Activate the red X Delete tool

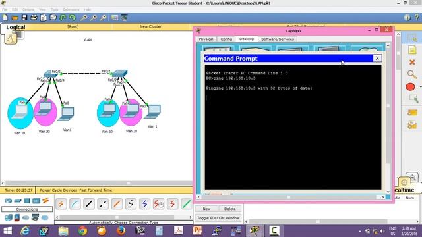click(412, 63)
